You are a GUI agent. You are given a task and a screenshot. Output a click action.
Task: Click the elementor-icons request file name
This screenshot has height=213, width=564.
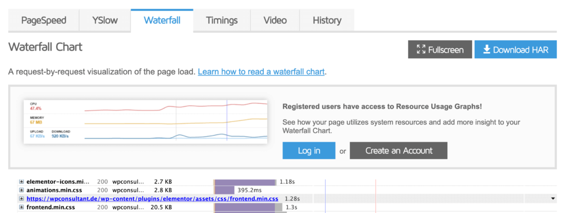(57, 182)
